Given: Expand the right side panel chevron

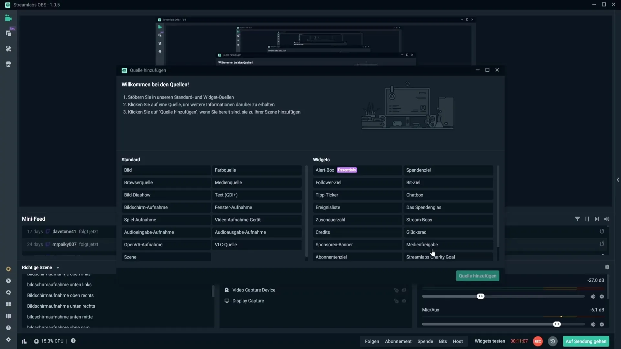Looking at the screenshot, I should coord(618,180).
